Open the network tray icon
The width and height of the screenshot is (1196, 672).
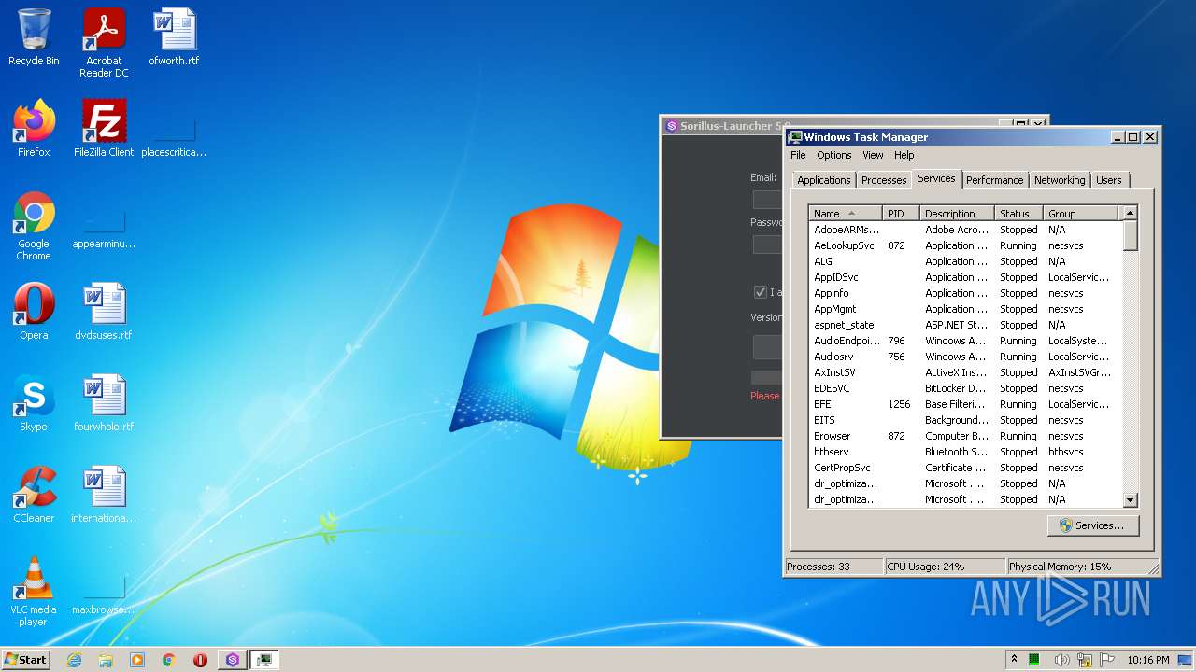[x=1085, y=660]
